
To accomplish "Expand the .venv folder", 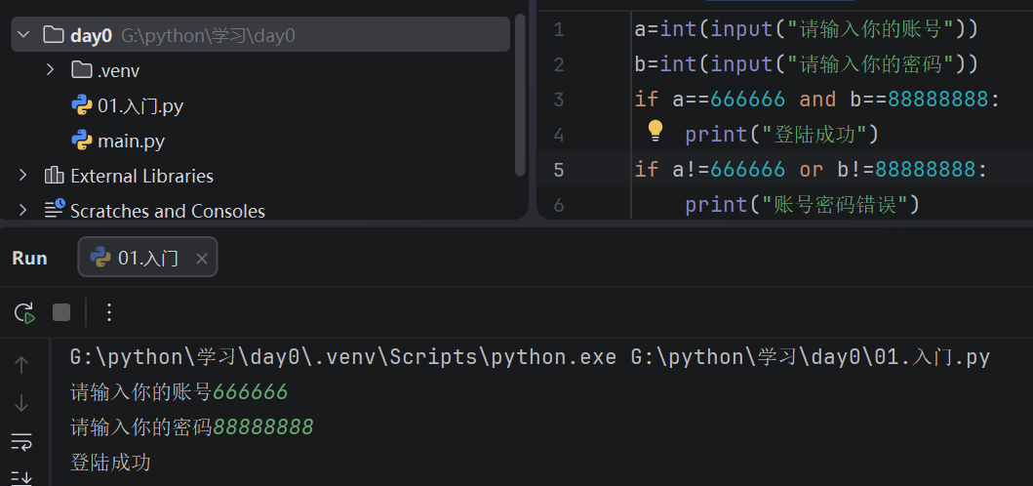I will [x=50, y=70].
